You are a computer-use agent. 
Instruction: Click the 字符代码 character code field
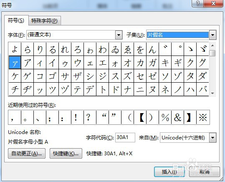[x=125, y=137]
